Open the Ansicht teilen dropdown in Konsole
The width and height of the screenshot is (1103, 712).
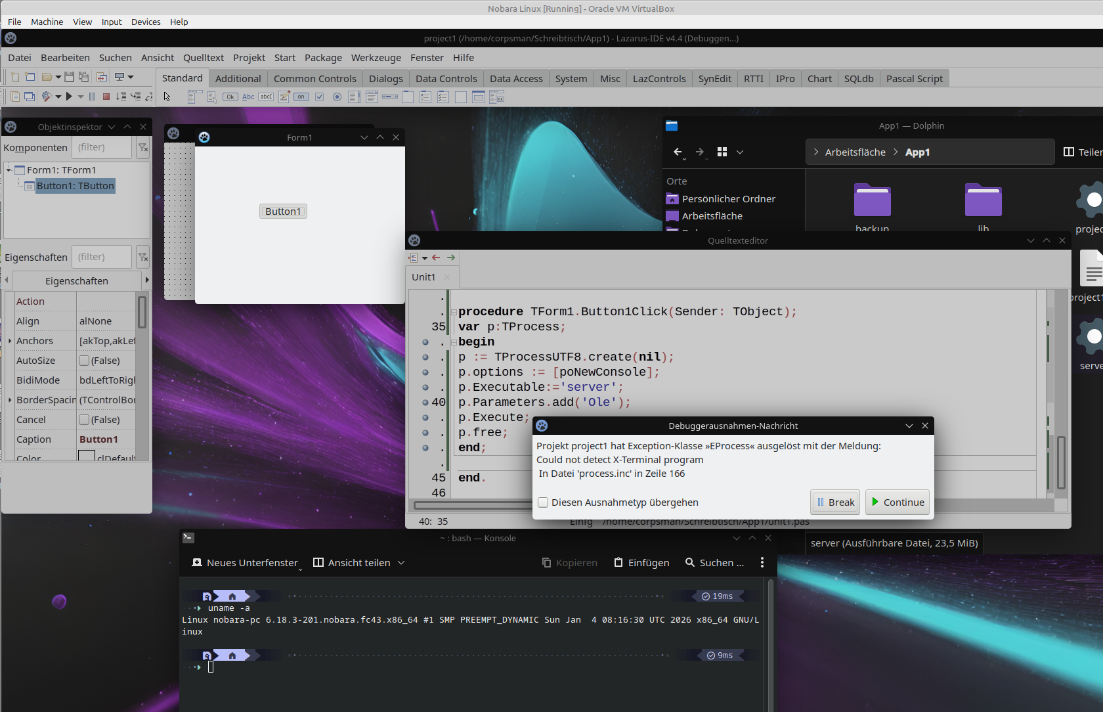pos(401,563)
